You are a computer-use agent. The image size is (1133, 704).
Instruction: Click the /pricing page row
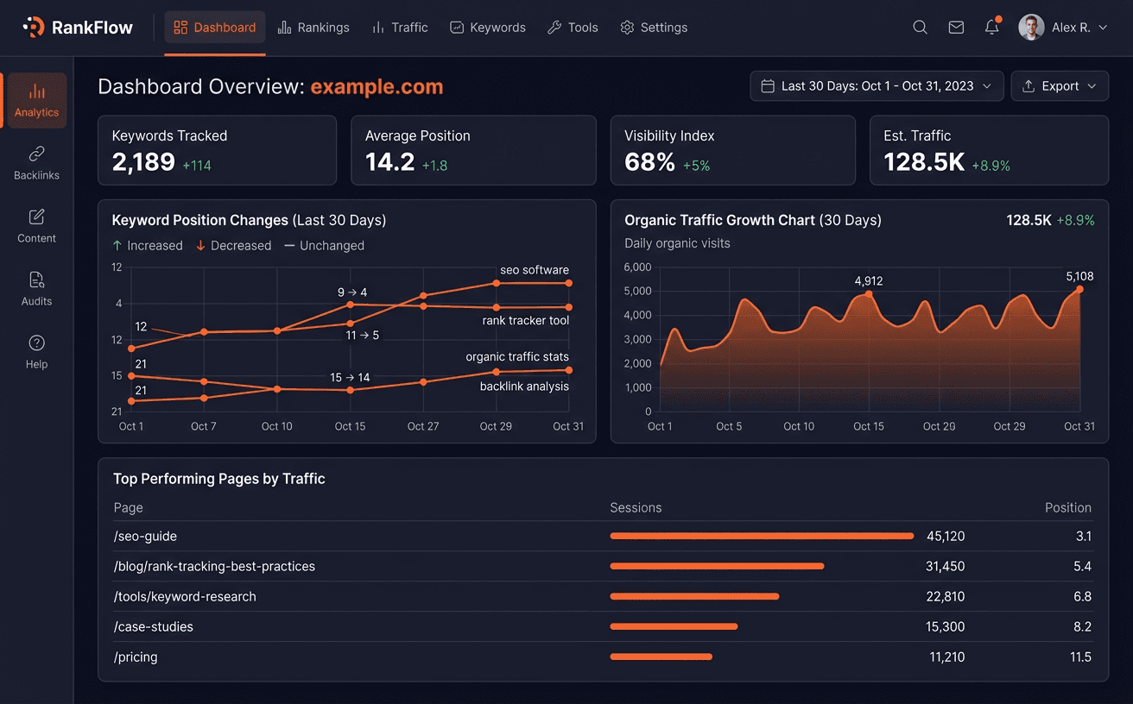(603, 657)
